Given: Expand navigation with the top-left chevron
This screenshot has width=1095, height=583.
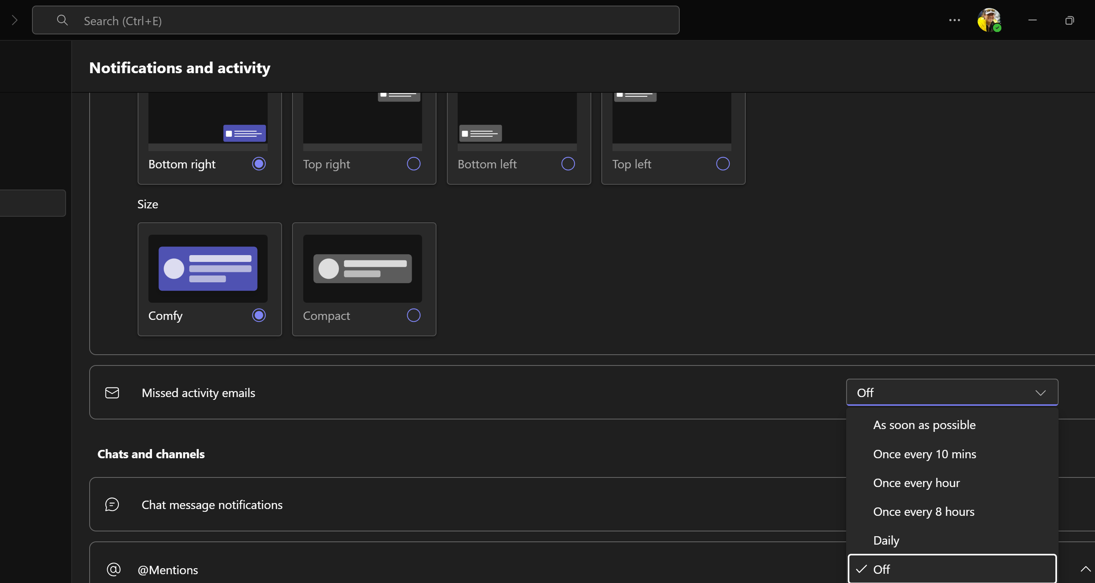Looking at the screenshot, I should [x=14, y=20].
